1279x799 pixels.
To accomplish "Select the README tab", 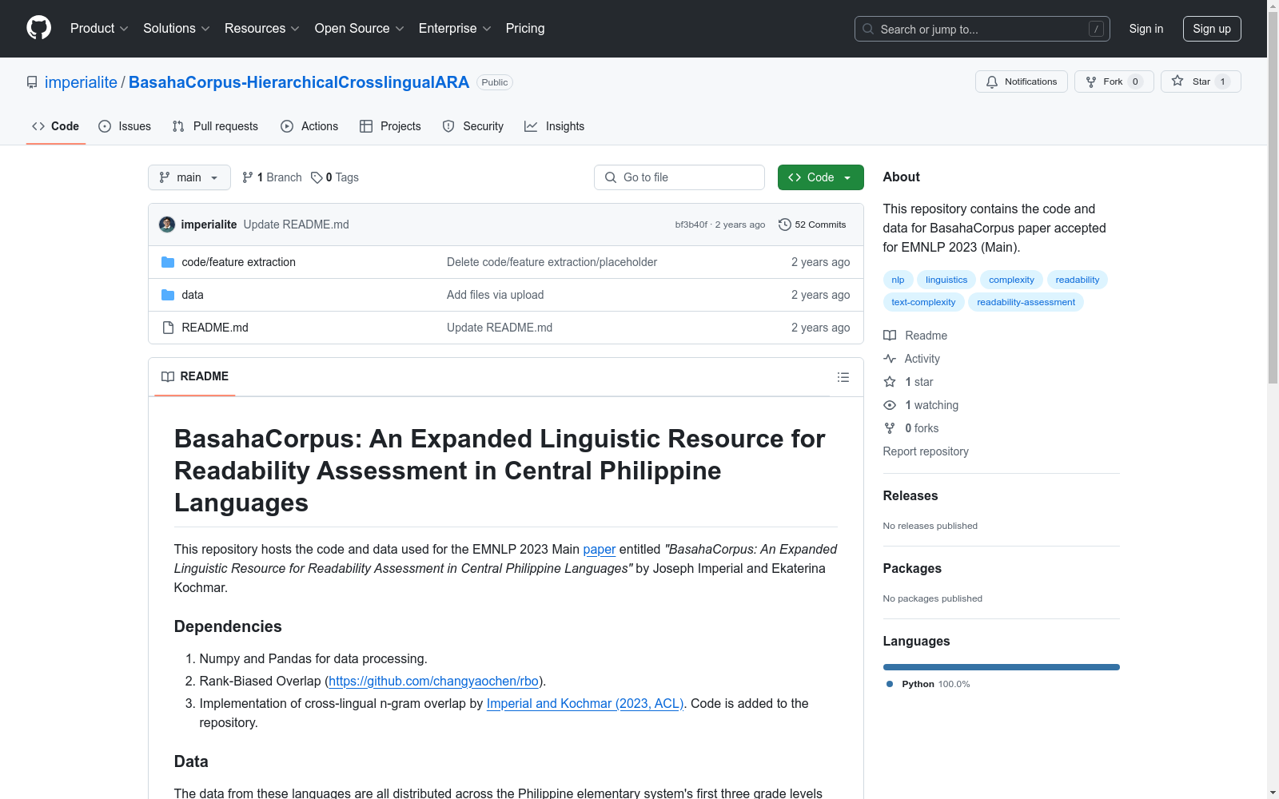I will coord(195,376).
